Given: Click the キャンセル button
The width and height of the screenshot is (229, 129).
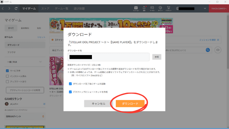Looking at the screenshot, I should pos(98,103).
